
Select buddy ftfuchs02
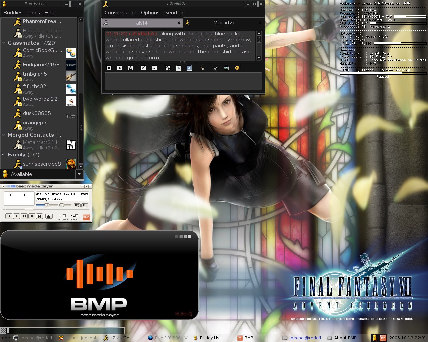click(39, 89)
